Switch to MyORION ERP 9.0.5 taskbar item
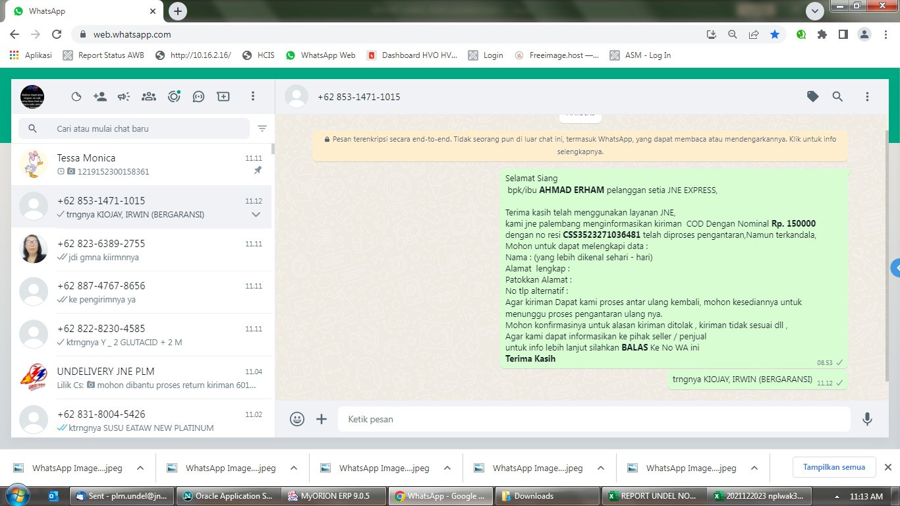This screenshot has height=506, width=900. 333,496
